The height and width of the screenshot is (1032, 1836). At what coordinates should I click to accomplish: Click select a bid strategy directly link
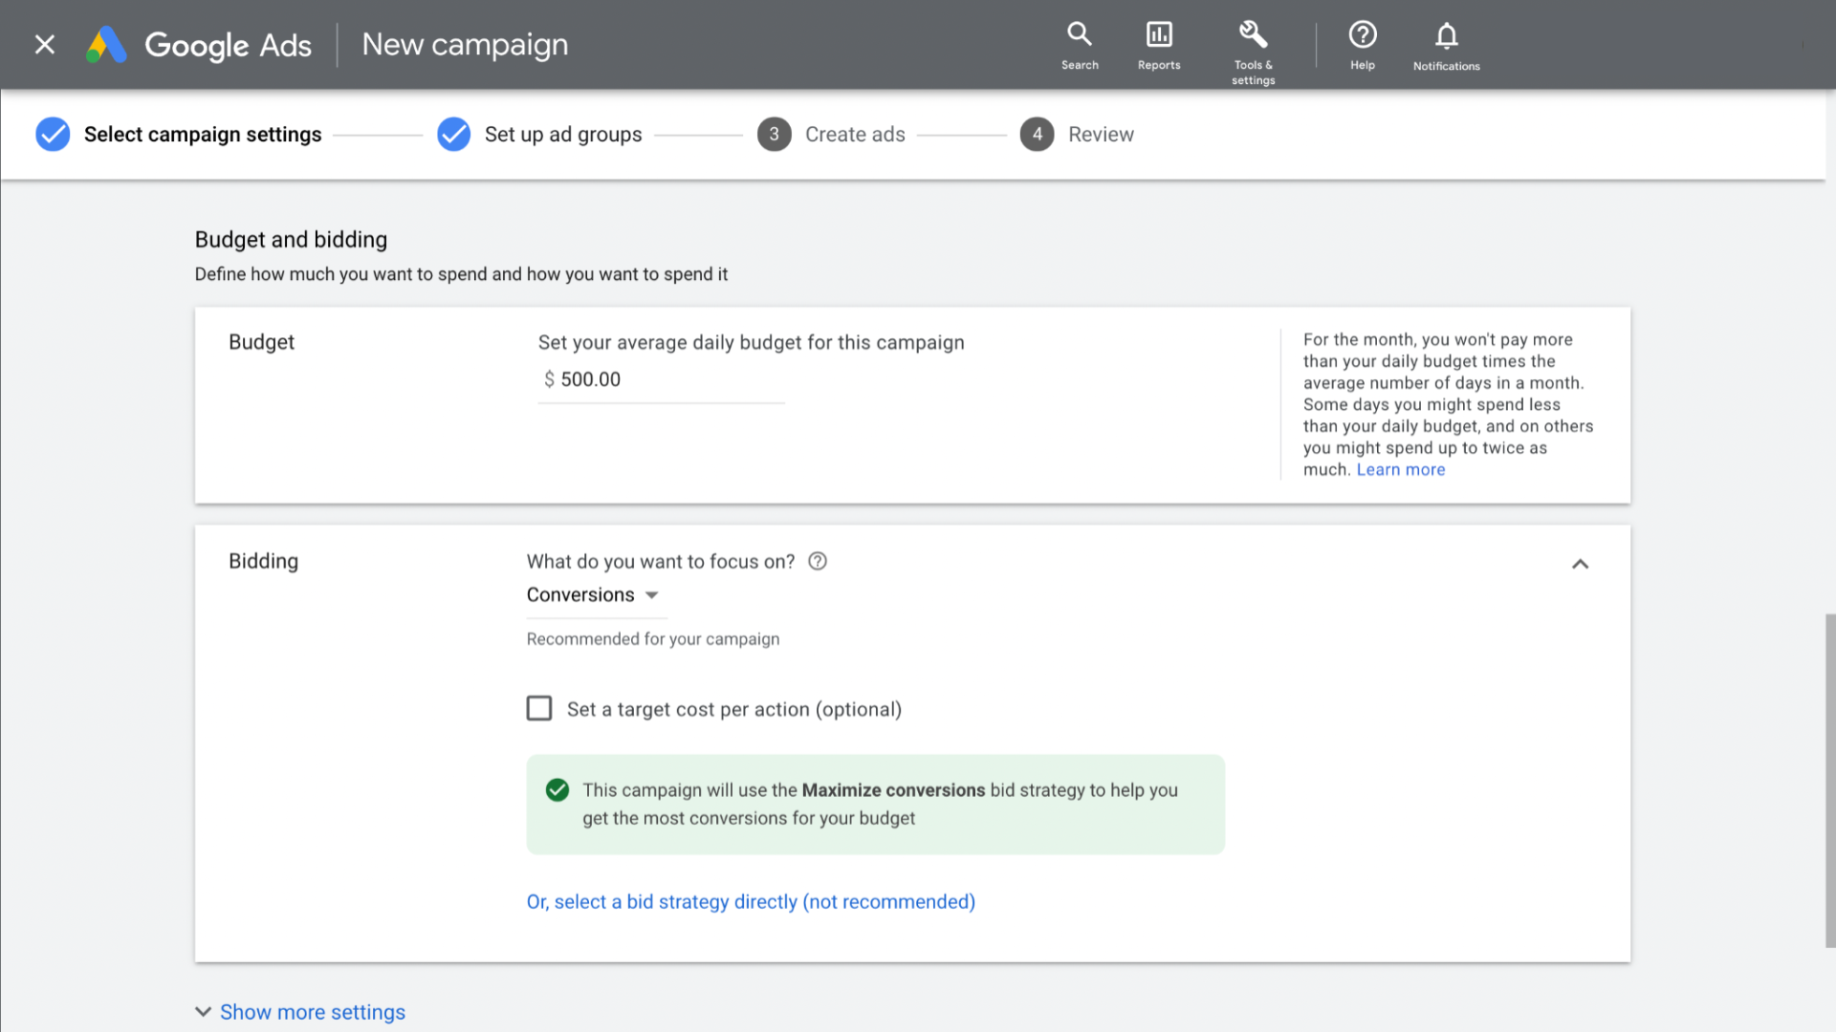click(751, 902)
